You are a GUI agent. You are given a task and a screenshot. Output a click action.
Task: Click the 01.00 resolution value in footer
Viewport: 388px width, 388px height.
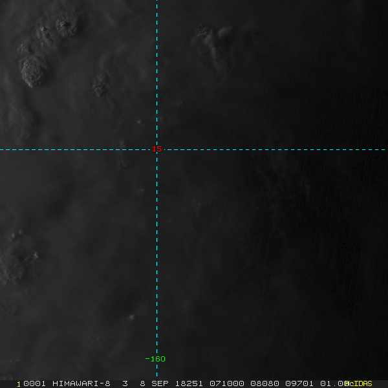coord(330,383)
